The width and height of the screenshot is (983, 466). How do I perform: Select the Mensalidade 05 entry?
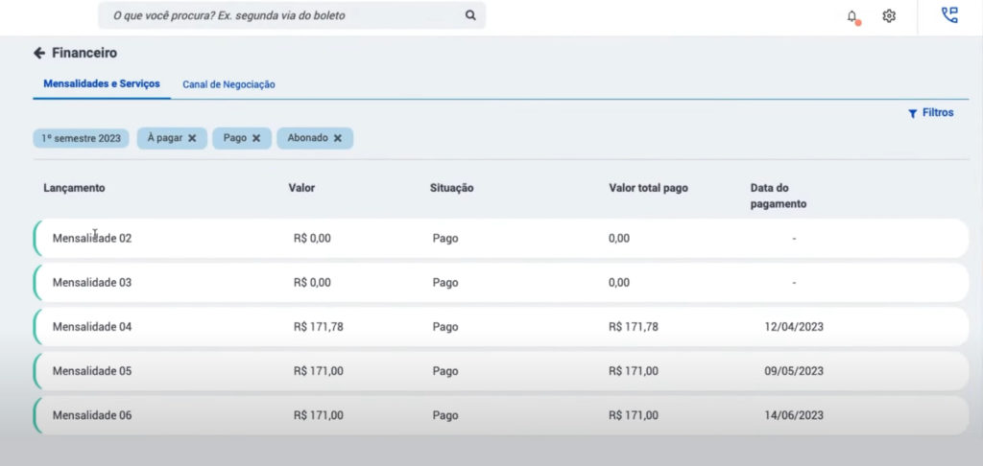(x=92, y=371)
